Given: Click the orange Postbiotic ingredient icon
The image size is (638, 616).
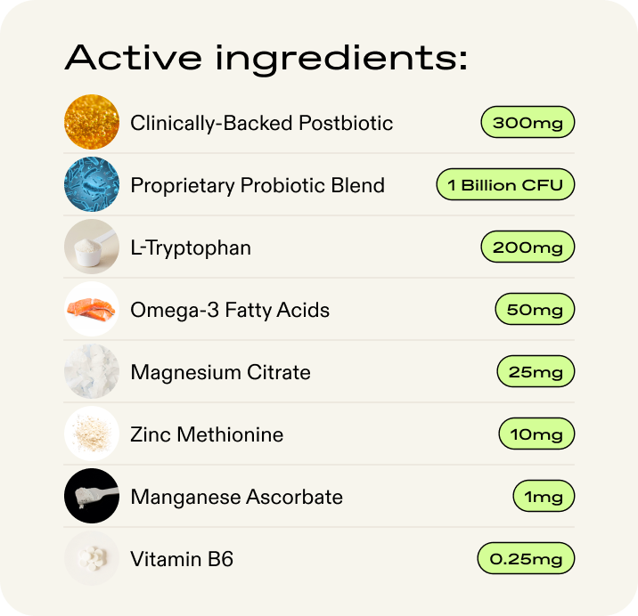Looking at the screenshot, I should pyautogui.click(x=92, y=123).
